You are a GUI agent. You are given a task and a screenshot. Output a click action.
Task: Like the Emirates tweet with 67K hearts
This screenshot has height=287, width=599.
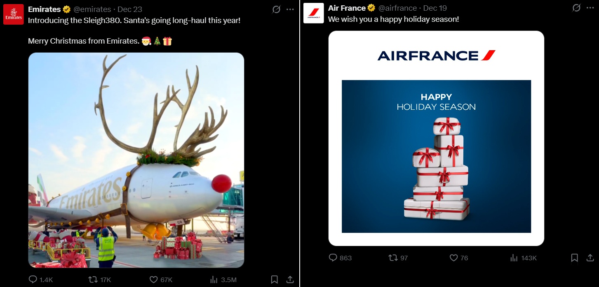click(154, 280)
